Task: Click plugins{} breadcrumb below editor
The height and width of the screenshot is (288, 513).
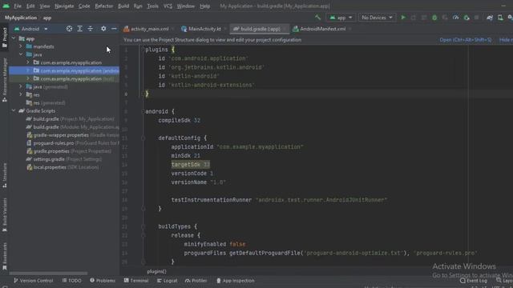Action: pos(157,271)
